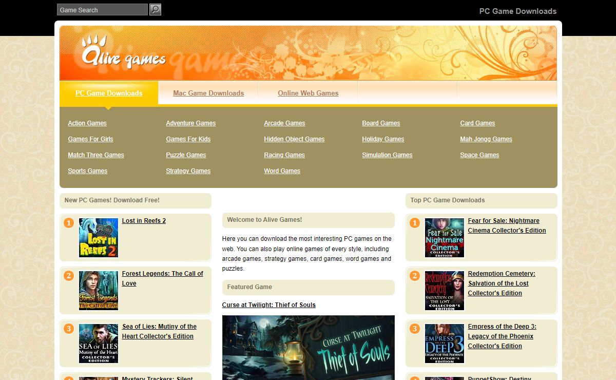Open the Action Games category

[x=87, y=123]
